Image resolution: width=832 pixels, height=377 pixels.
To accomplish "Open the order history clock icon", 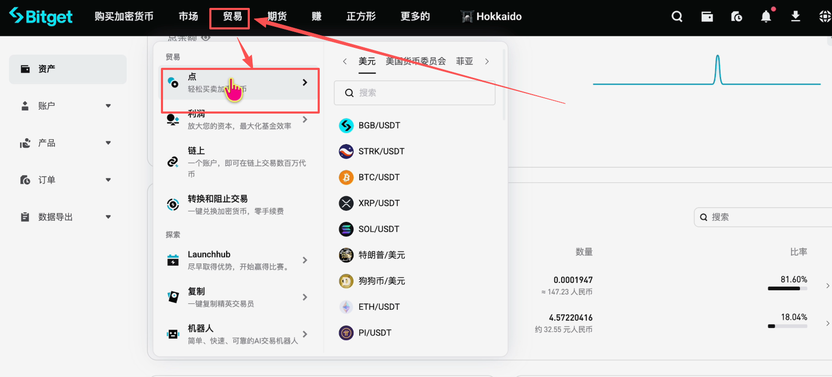I will coord(736,17).
